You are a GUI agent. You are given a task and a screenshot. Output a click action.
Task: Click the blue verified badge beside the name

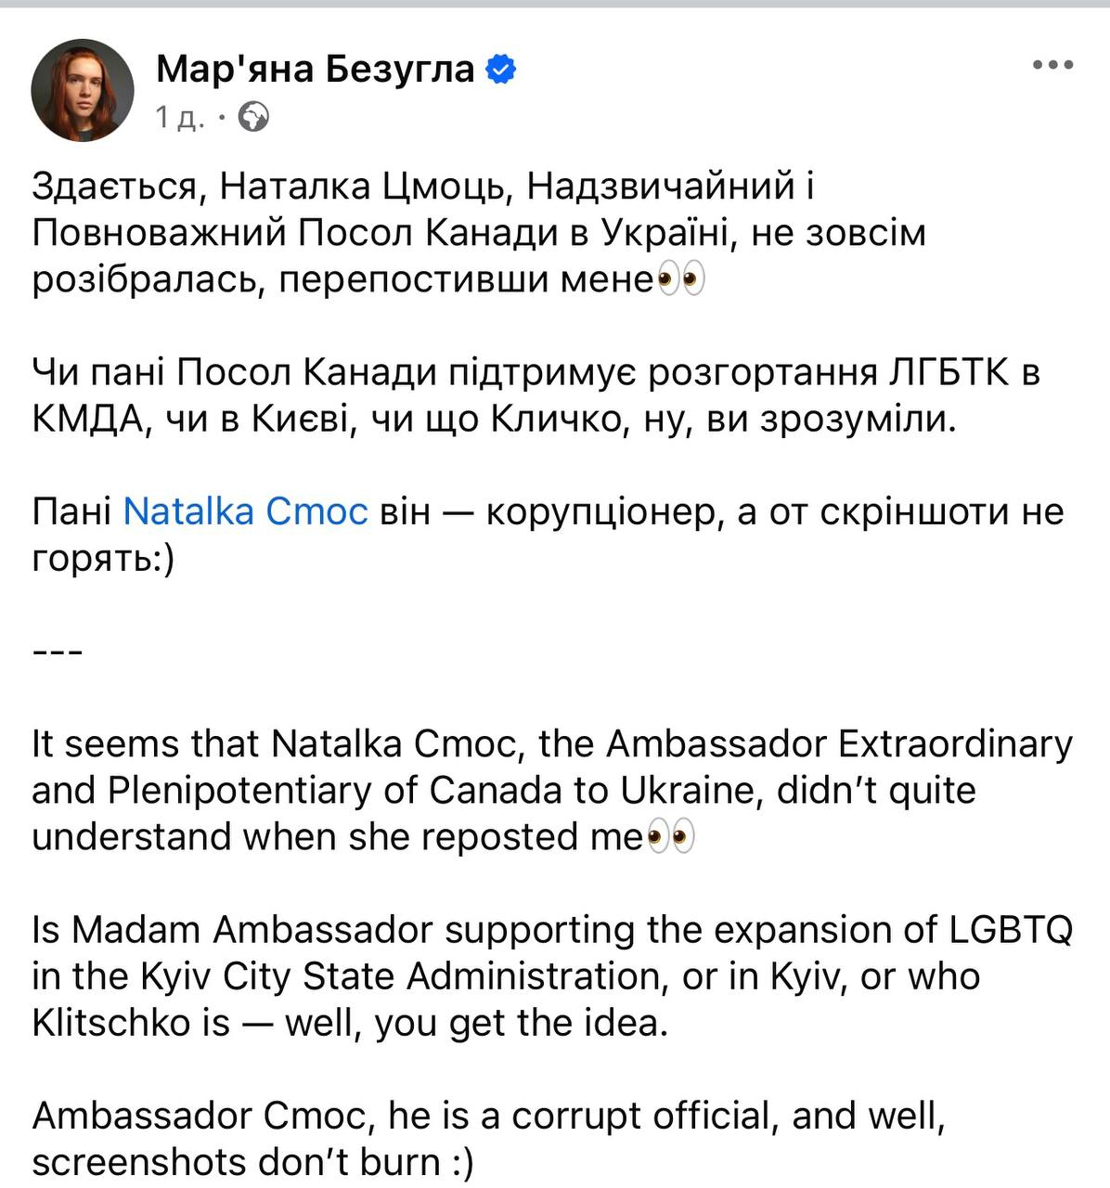501,69
